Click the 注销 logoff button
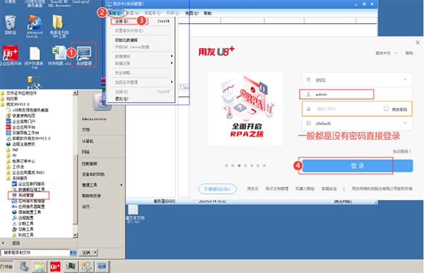Screen dimensions: 424x273 tap(86, 252)
